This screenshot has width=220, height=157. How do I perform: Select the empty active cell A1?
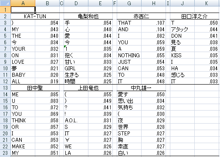[23, 10]
